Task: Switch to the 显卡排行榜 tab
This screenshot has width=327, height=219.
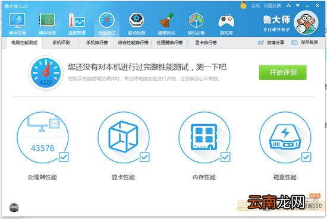Action: click(x=206, y=43)
